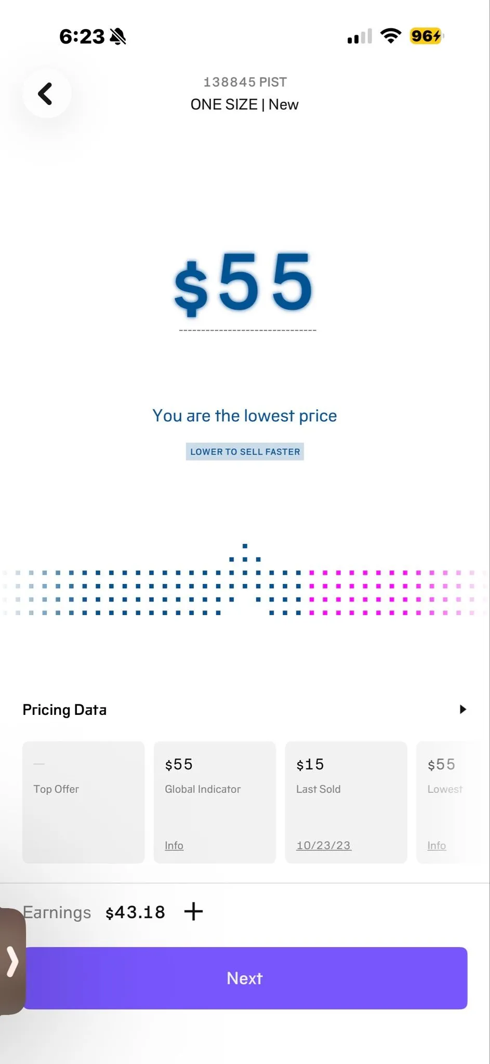Tap the Next button
The width and height of the screenshot is (490, 1064).
pos(245,978)
